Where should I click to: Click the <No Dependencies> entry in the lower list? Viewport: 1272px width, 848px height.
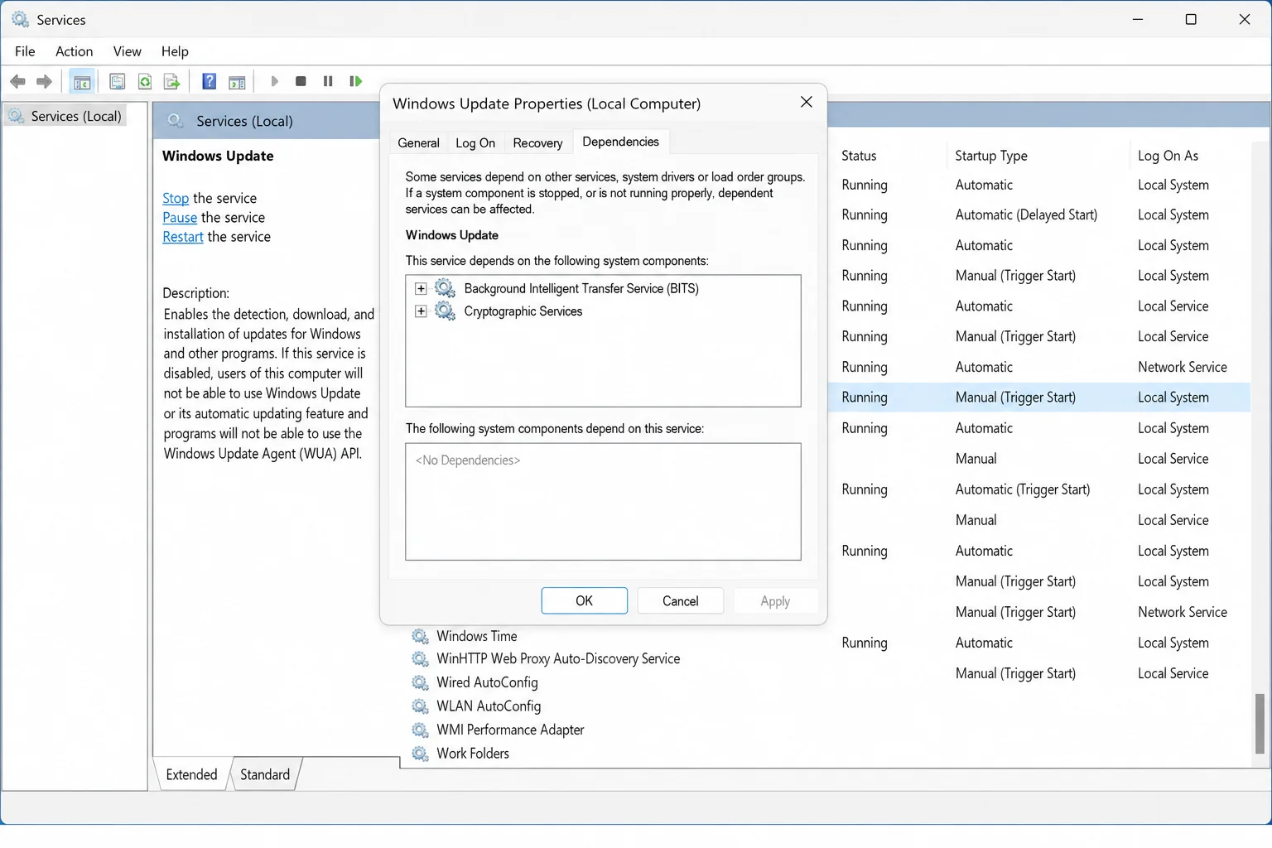(x=468, y=460)
